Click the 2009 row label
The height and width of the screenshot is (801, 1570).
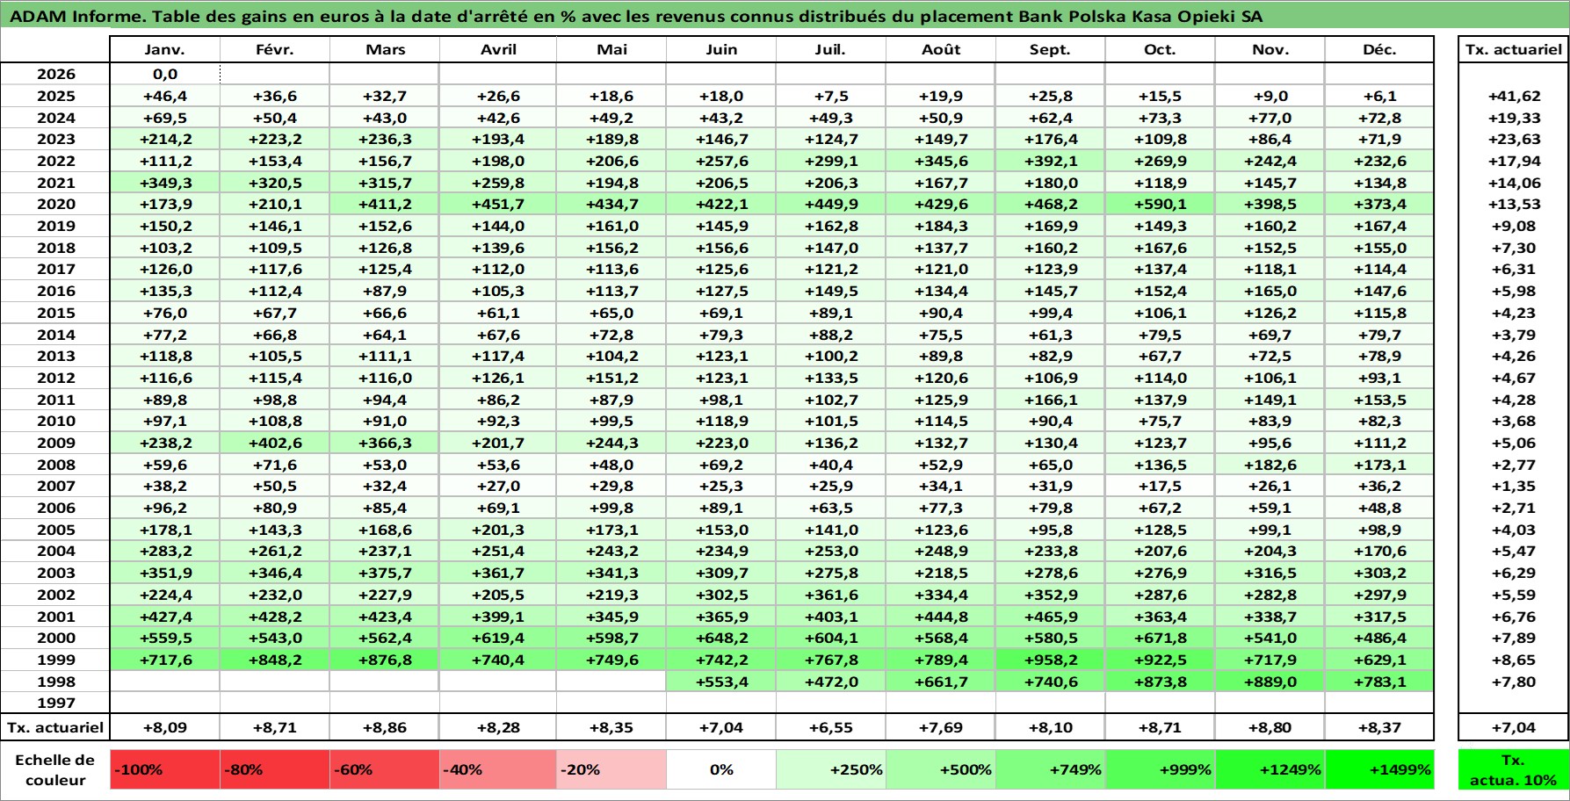pyautogui.click(x=55, y=443)
